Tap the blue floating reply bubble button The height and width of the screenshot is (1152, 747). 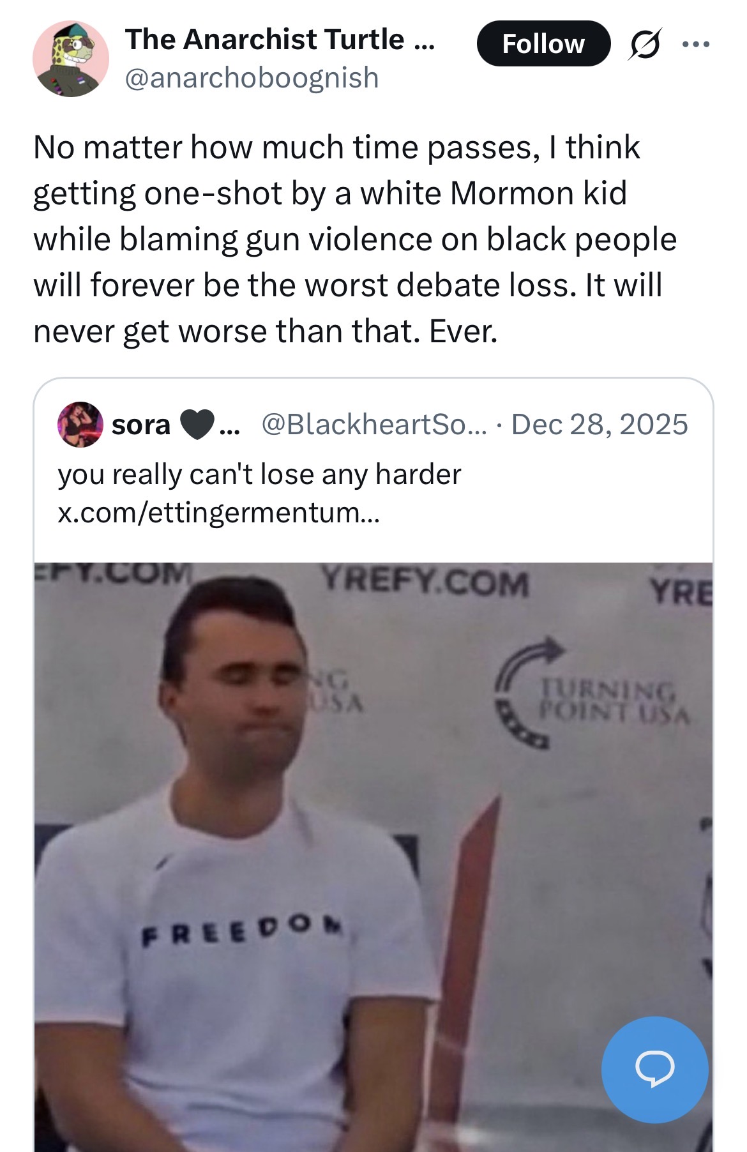point(654,1069)
